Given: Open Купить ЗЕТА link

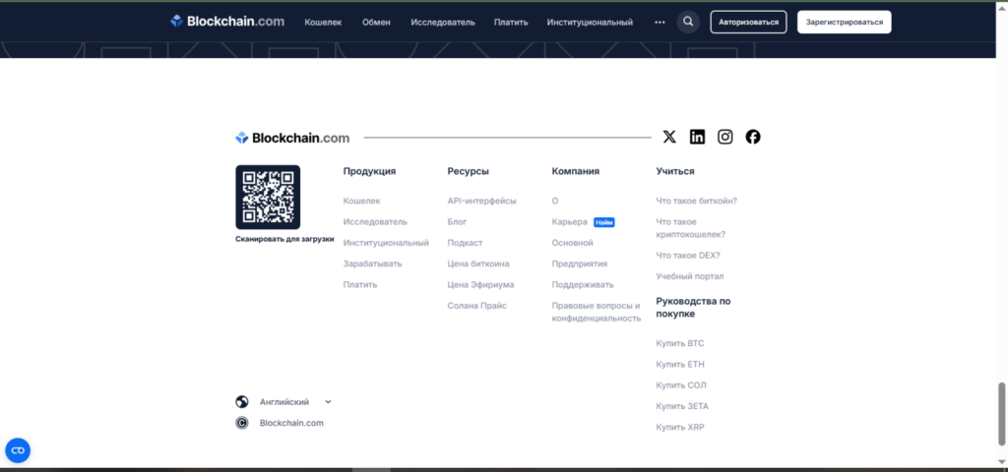Looking at the screenshot, I should pos(683,406).
